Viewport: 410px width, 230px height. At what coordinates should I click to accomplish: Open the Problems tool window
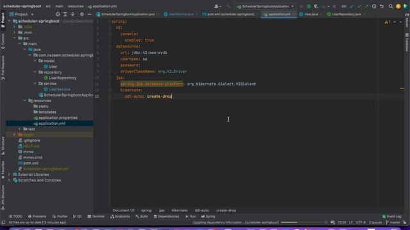pyautogui.click(x=37, y=217)
